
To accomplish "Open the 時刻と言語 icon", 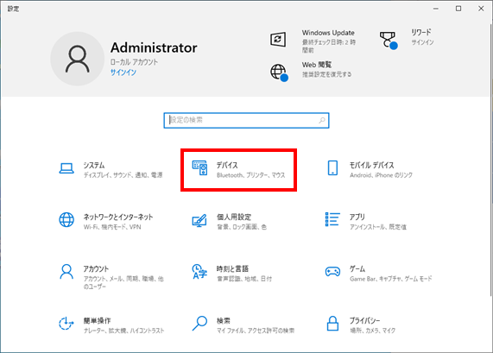I will [x=199, y=272].
